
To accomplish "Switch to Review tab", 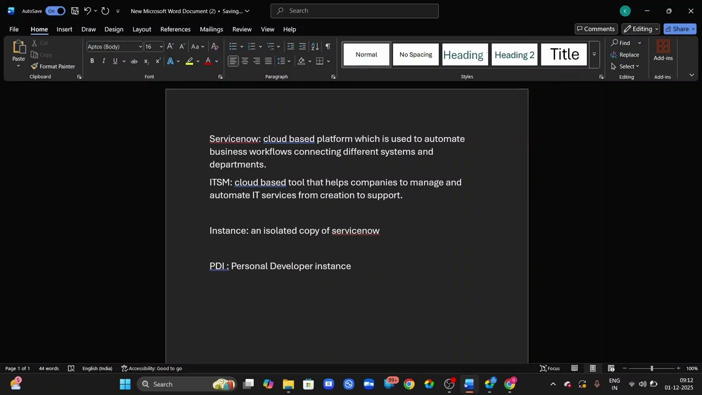I will (x=242, y=29).
